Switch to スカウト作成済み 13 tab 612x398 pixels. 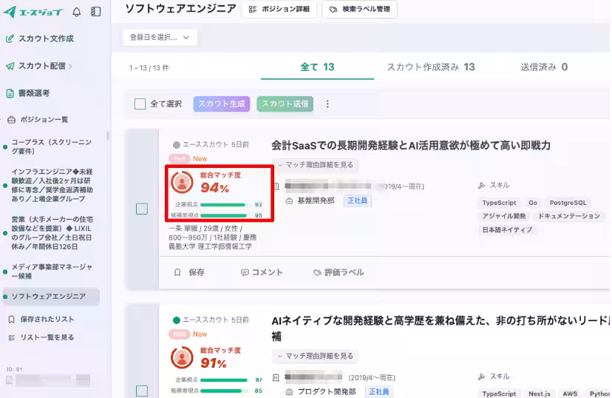(430, 67)
